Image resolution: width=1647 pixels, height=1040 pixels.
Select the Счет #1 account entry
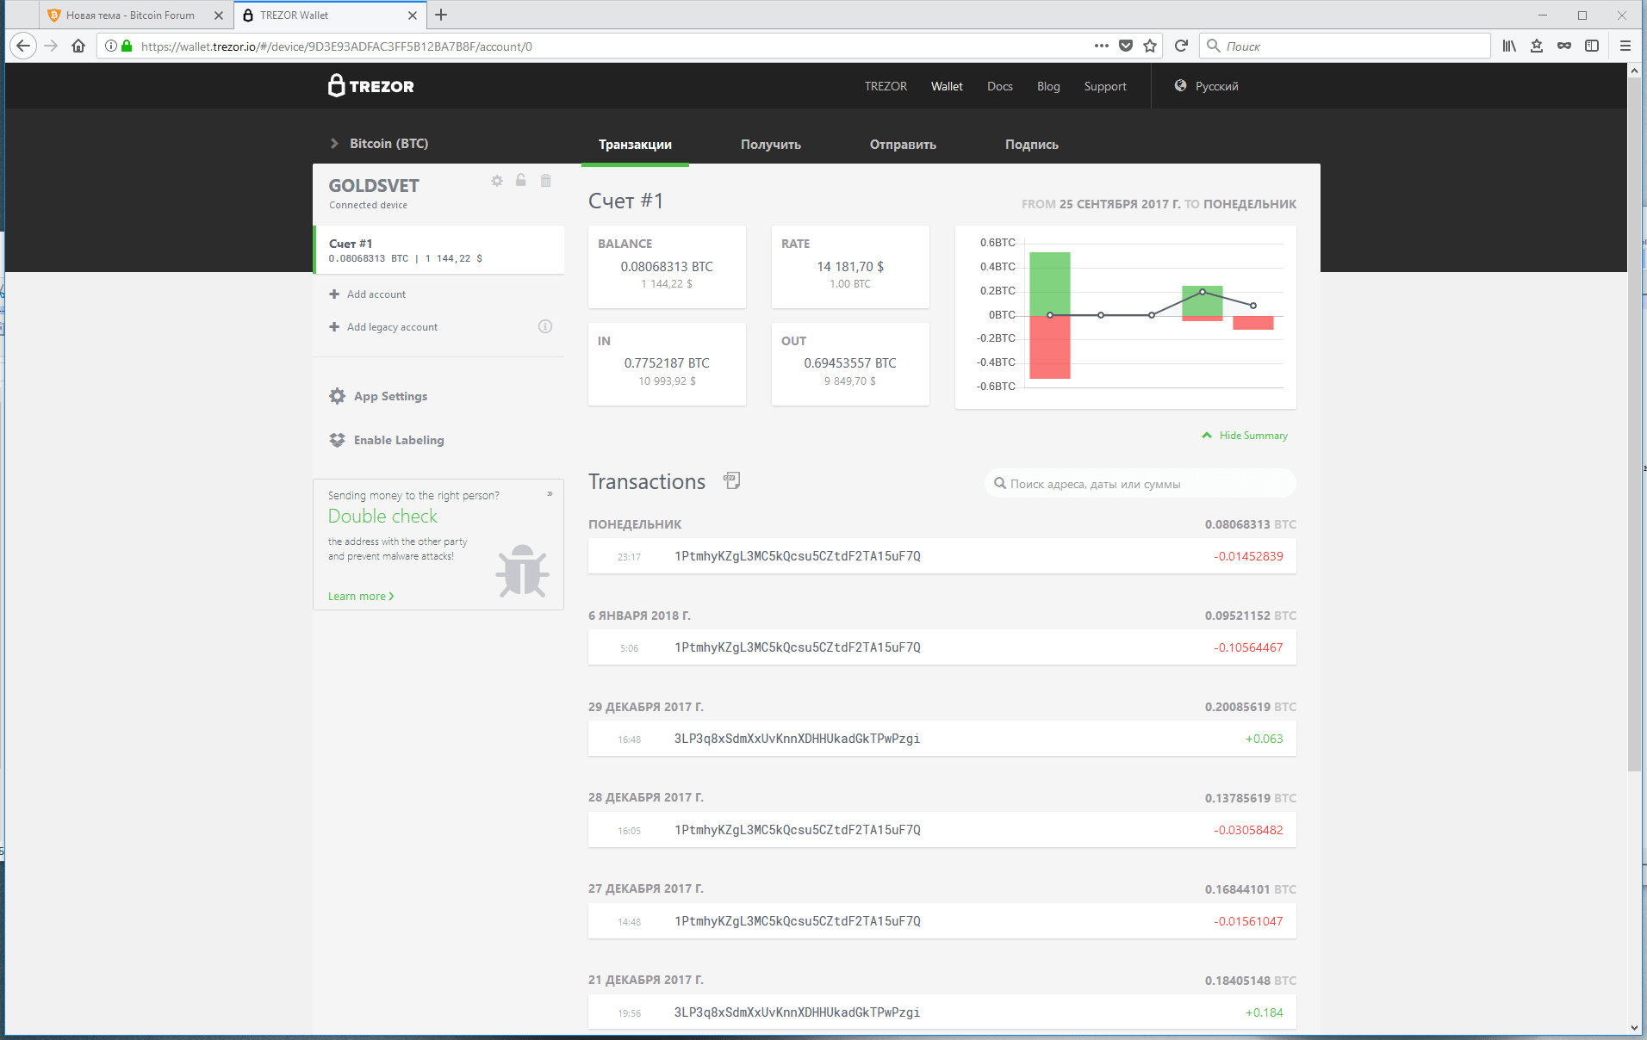tap(438, 250)
